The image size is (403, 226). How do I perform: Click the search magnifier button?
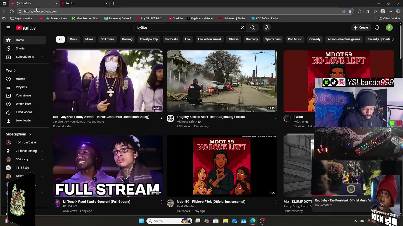(x=253, y=28)
